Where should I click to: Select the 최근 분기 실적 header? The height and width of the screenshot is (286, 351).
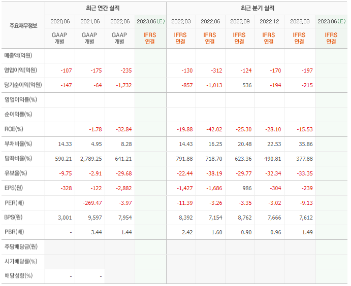pyautogui.click(x=258, y=8)
